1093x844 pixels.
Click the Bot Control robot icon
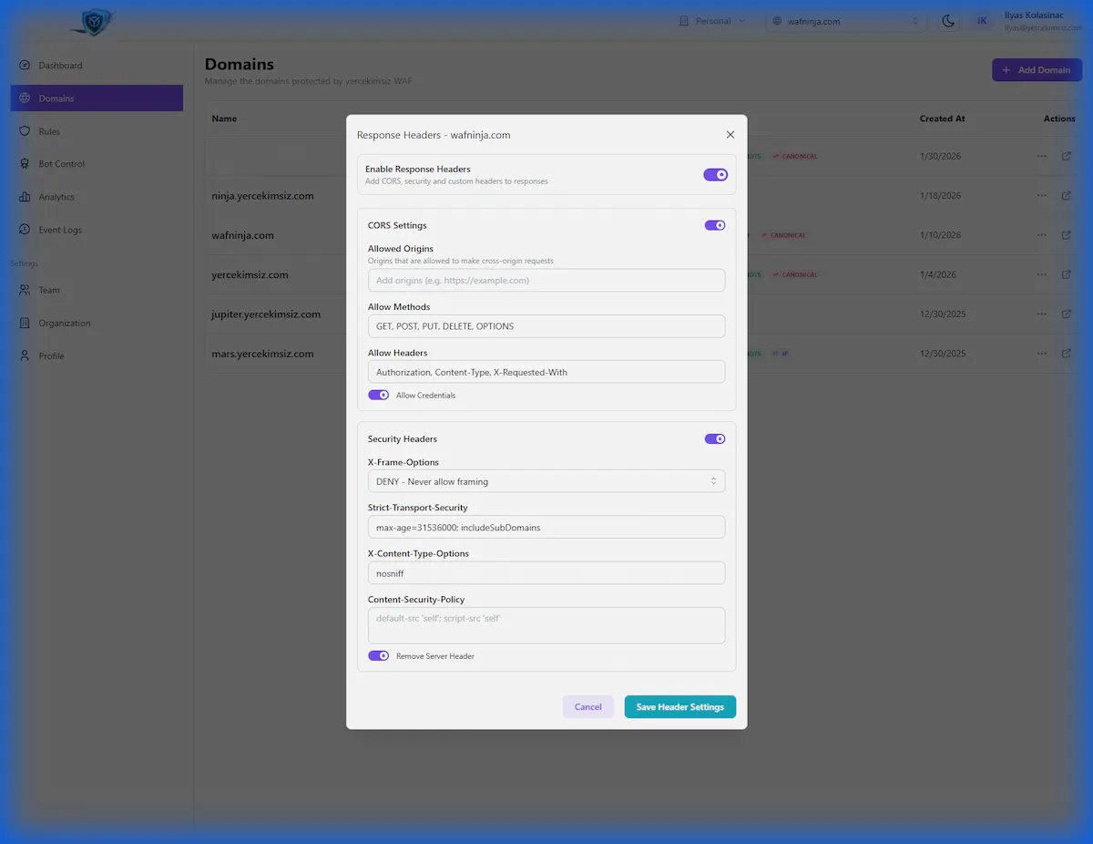25,164
